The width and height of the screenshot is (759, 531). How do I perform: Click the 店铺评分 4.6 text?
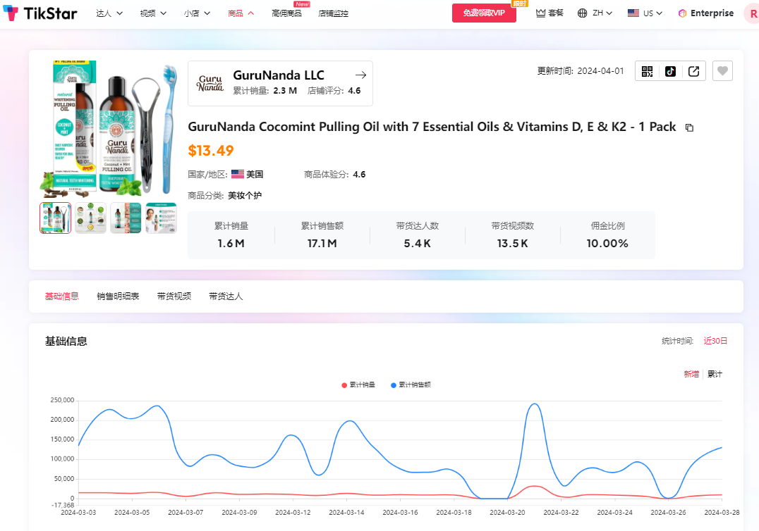tap(334, 91)
